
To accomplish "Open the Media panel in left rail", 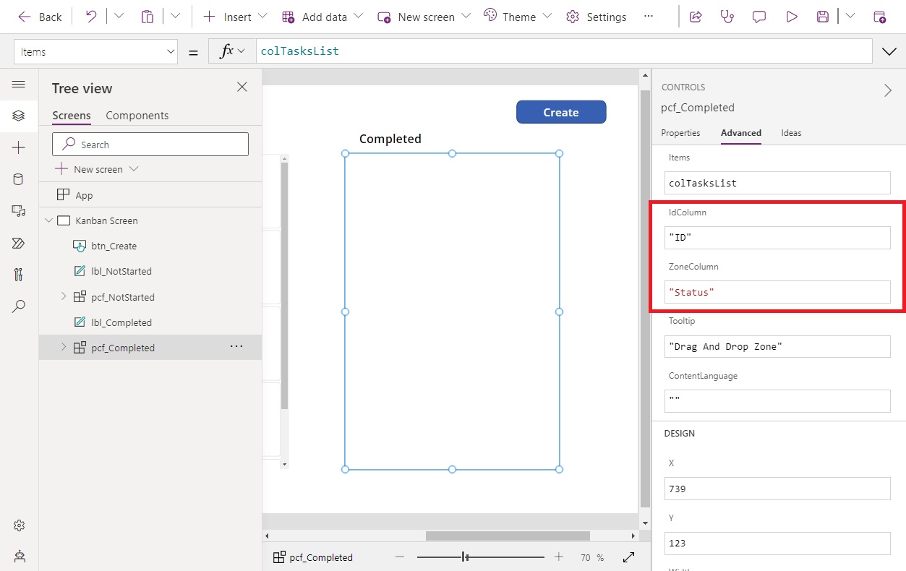I will pyautogui.click(x=19, y=211).
